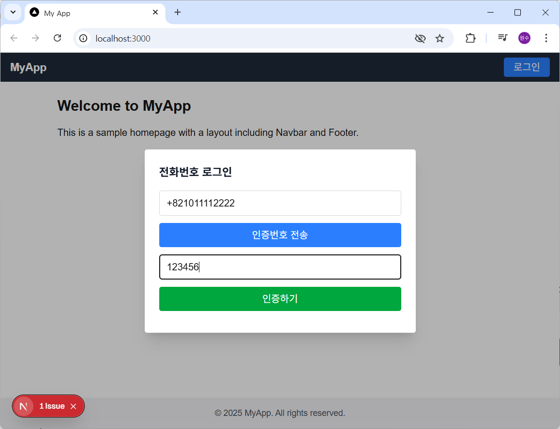
Task: Click the 로그인 button in navbar
Action: coord(527,67)
